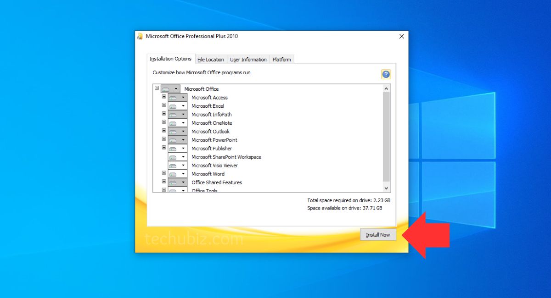Open install-option dropdown for Microsoft InfoPath
Image resolution: width=551 pixels, height=298 pixels.
pos(178,114)
